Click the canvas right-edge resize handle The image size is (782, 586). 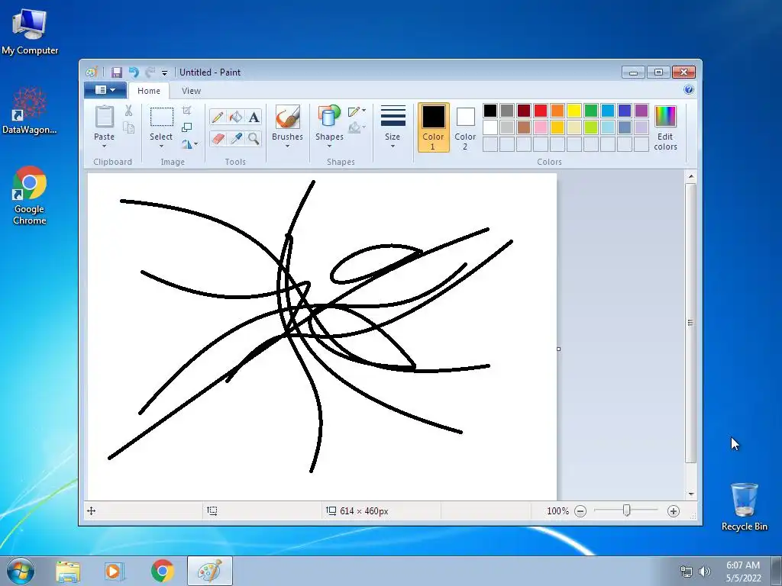558,349
